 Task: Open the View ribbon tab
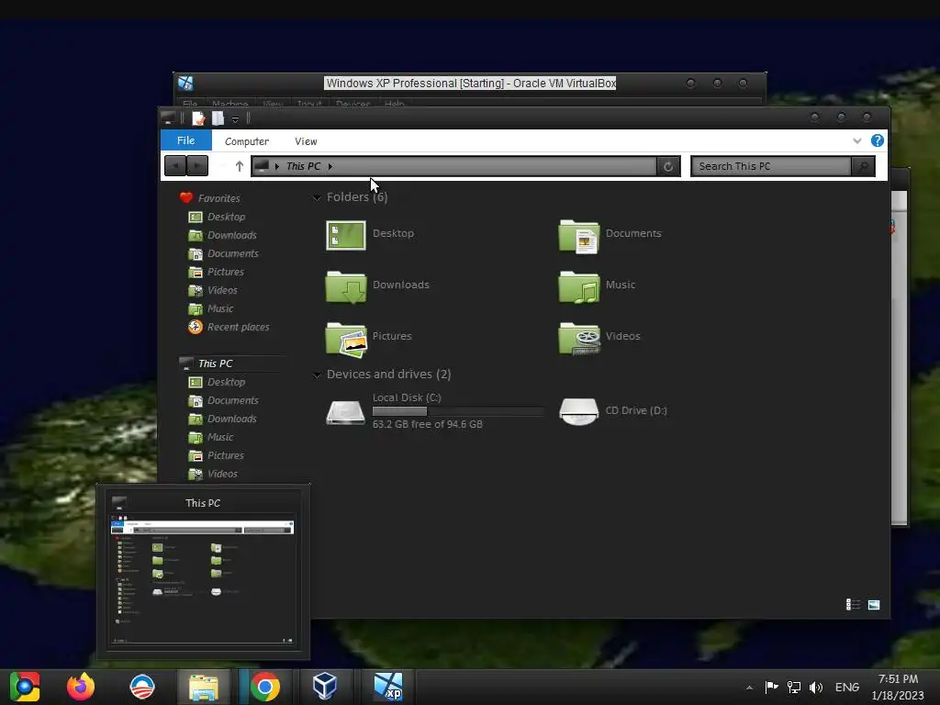point(306,141)
